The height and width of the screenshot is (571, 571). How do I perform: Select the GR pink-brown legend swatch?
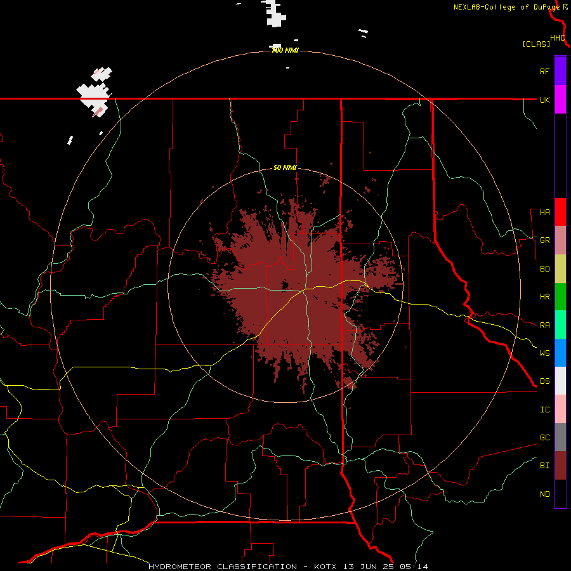560,240
